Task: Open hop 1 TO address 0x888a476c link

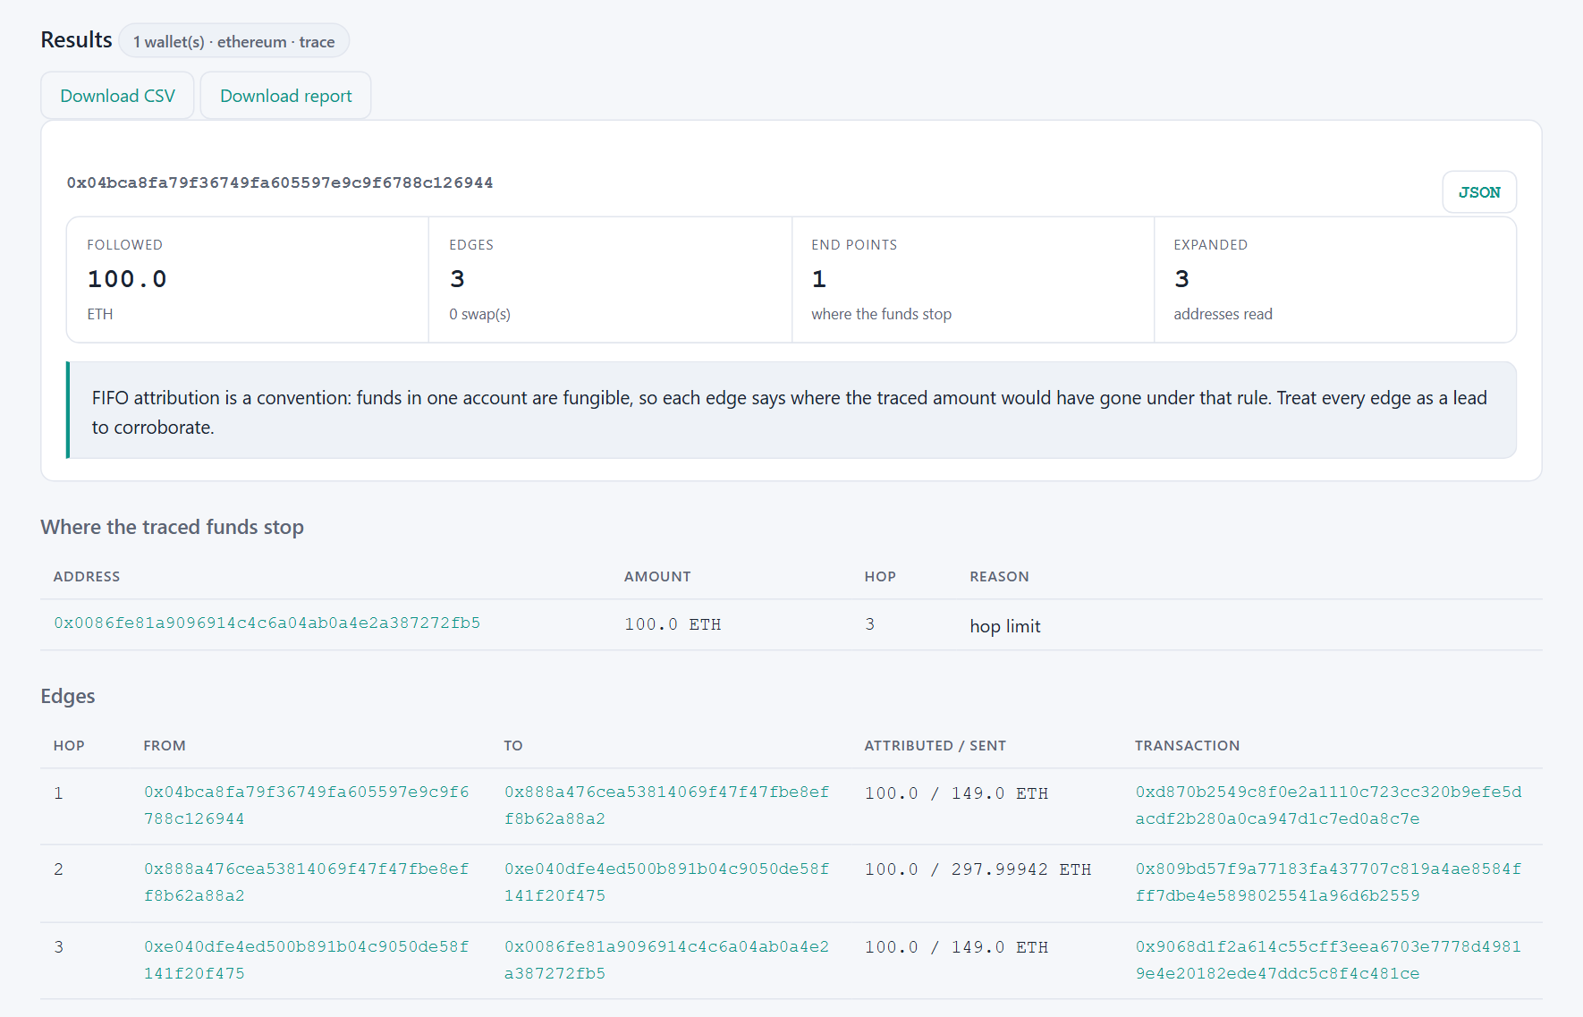Action: click(x=666, y=805)
